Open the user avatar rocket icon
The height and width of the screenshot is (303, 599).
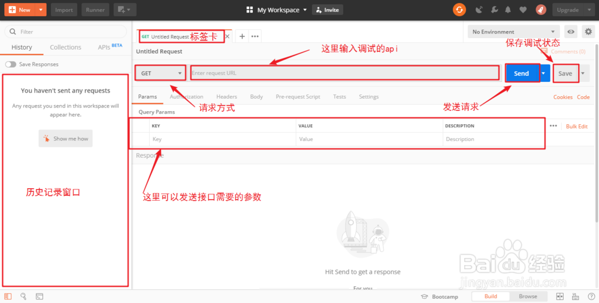(x=540, y=10)
